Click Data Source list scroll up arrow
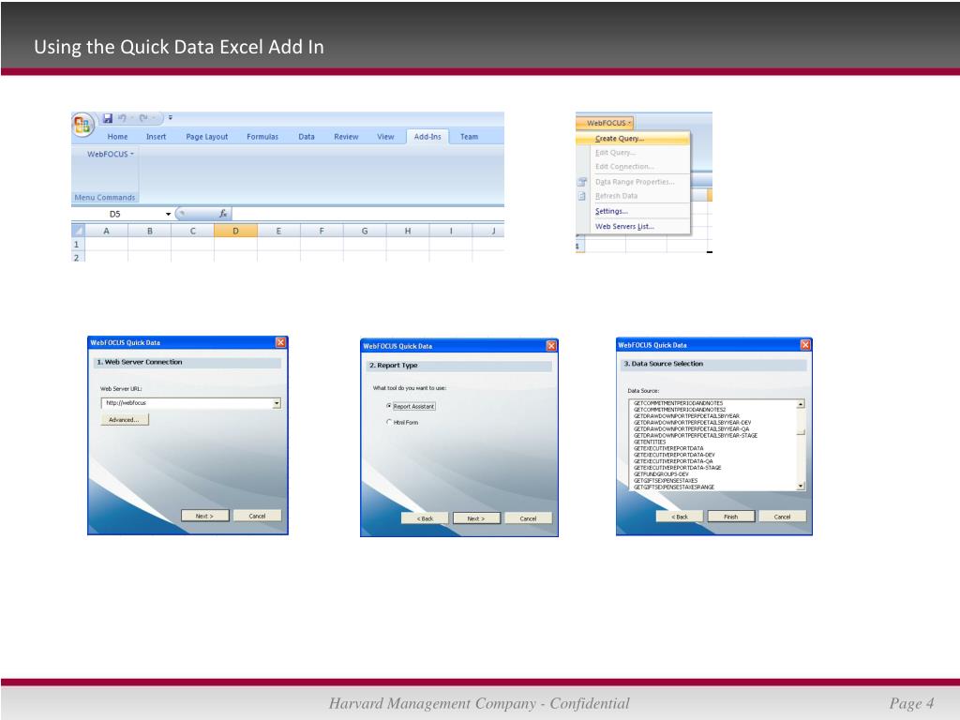This screenshot has height=720, width=960. tap(801, 404)
